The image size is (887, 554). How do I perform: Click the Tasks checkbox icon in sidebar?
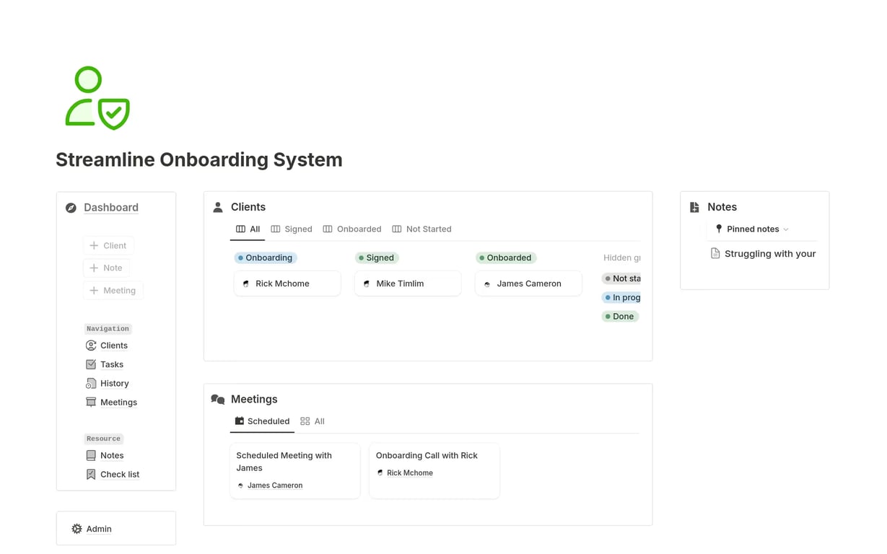point(91,364)
